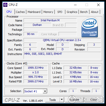Screen dimensions: 106x106
Task: Minimize the CPU-Z window
Action: 75,5
